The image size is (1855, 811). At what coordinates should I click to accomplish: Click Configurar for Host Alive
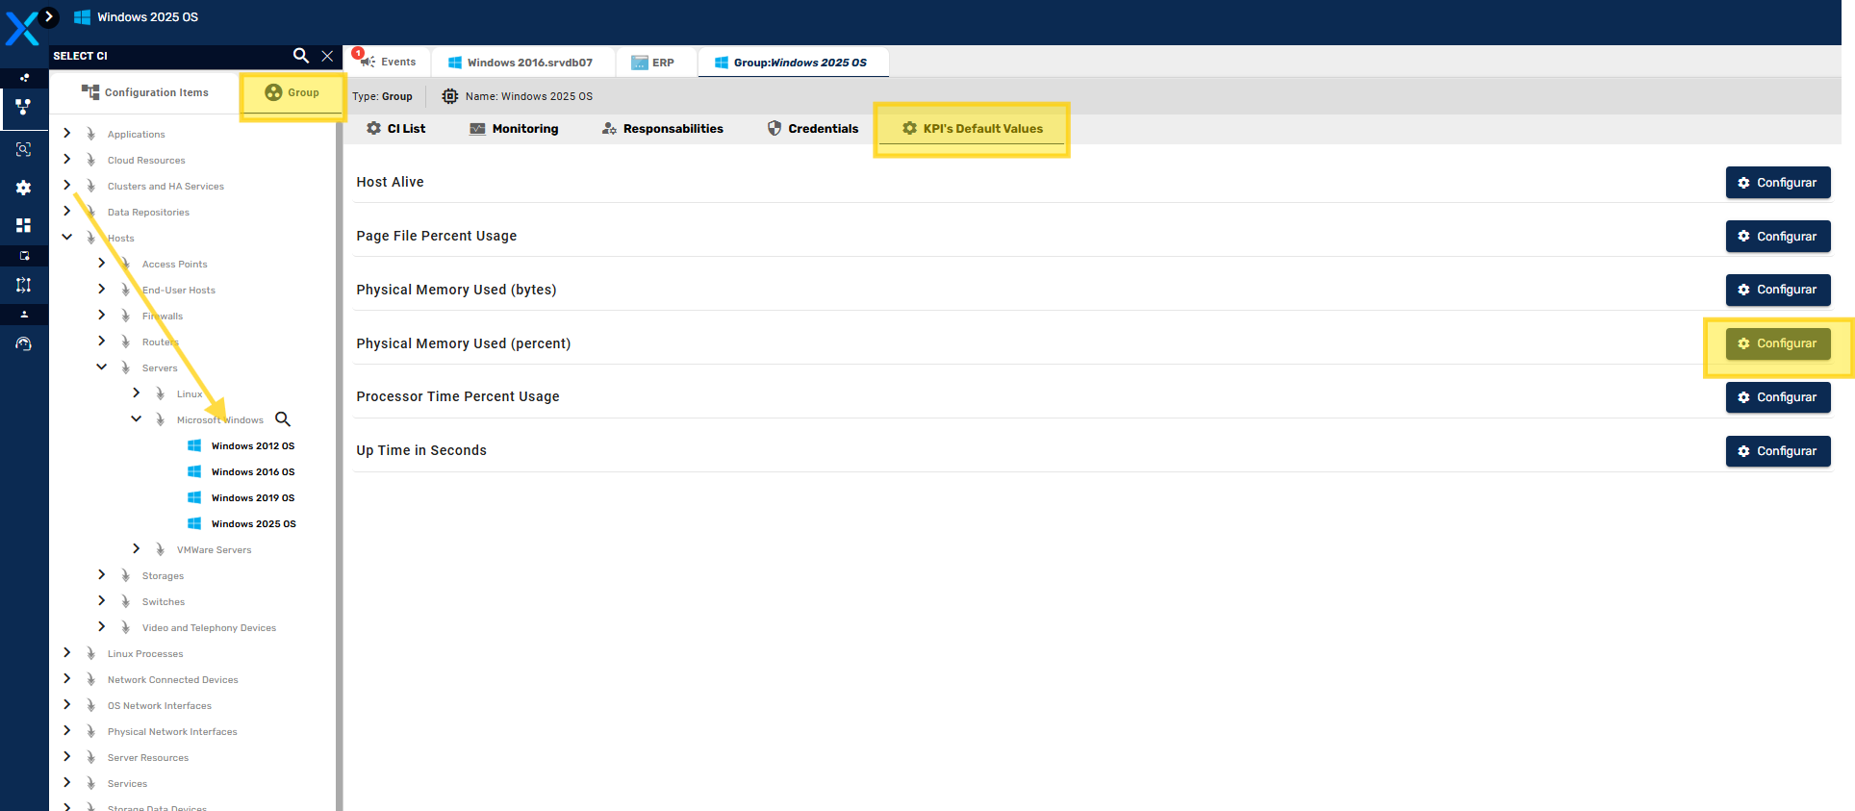pos(1777,183)
